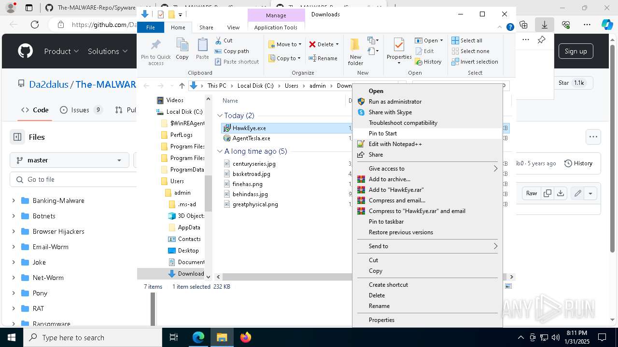Viewport: 618px width, 347px height.
Task: Collapse A long time ago group
Action: tap(220, 151)
